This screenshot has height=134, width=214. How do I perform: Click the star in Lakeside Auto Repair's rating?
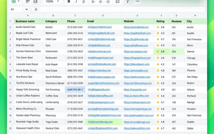[x=158, y=64]
